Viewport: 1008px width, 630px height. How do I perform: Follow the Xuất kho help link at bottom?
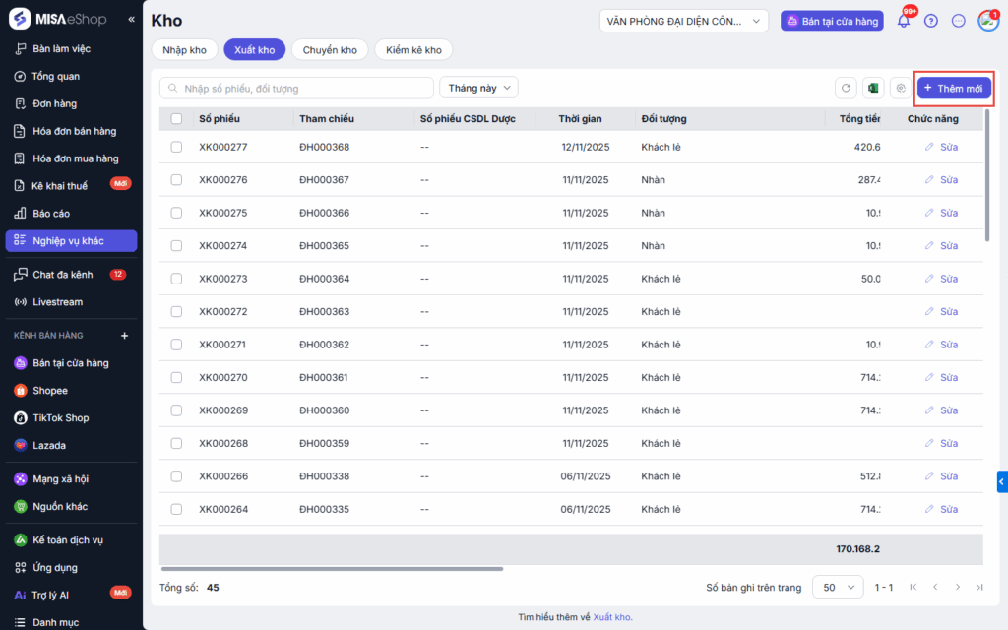[x=612, y=617]
